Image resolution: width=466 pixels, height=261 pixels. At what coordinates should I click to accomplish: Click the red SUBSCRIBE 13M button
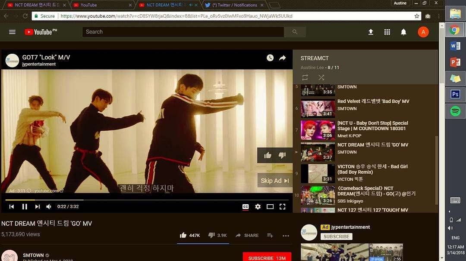point(267,258)
